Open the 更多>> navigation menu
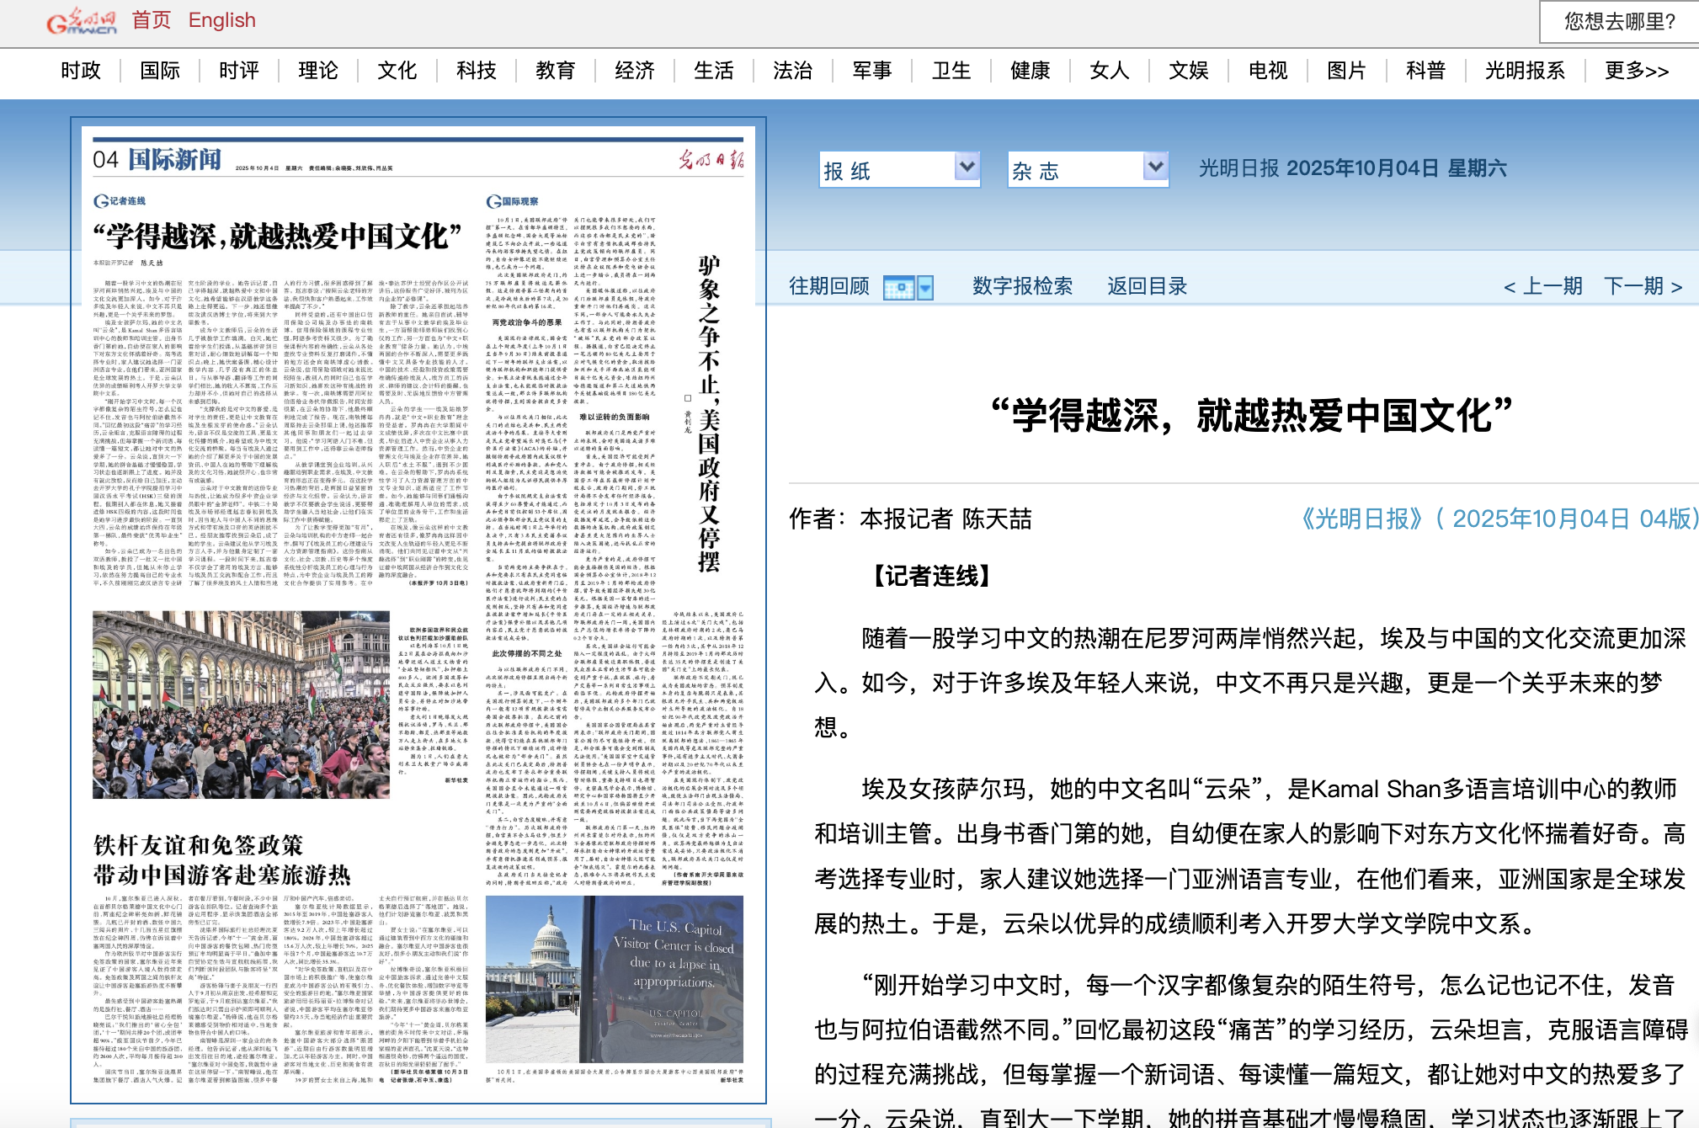This screenshot has height=1128, width=1699. coord(1636,71)
